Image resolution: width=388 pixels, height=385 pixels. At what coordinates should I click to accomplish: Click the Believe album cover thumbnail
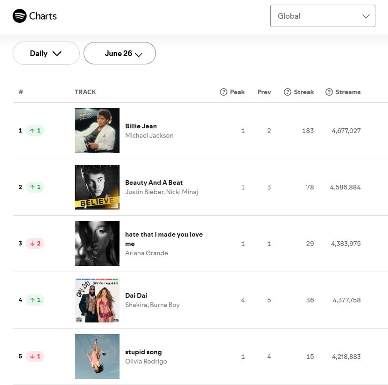tap(97, 187)
